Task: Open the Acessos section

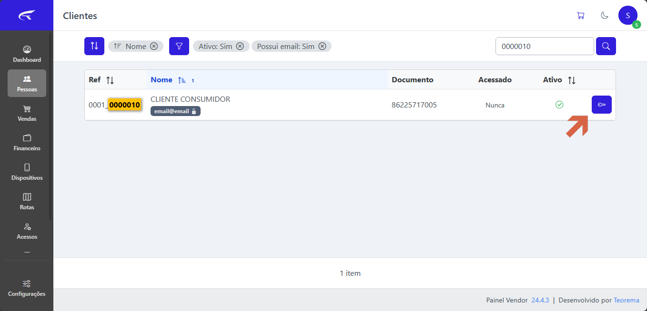Action: pyautogui.click(x=27, y=231)
